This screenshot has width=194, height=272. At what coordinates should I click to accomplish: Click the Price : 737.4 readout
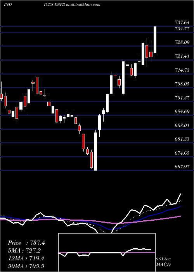(x=26, y=243)
